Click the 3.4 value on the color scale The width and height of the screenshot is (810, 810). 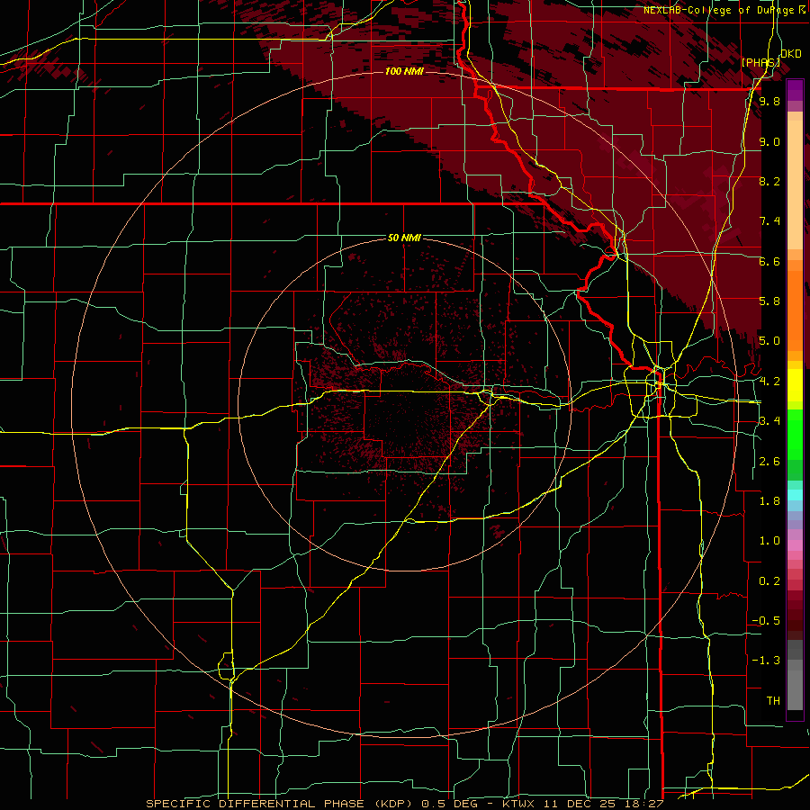[769, 421]
